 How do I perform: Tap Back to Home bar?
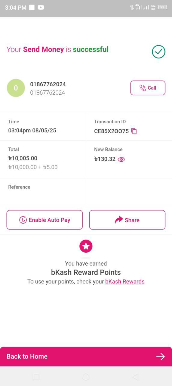(x=86, y=356)
